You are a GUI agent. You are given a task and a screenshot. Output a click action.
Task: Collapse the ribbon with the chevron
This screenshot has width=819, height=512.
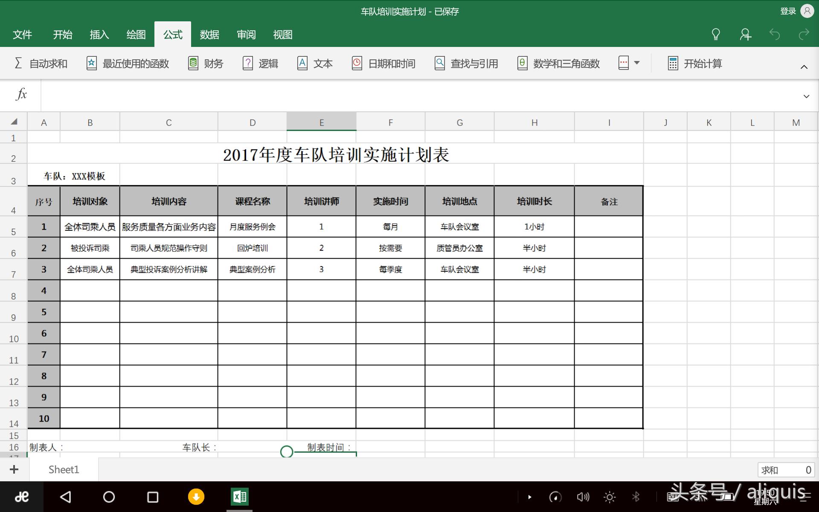[x=804, y=67]
